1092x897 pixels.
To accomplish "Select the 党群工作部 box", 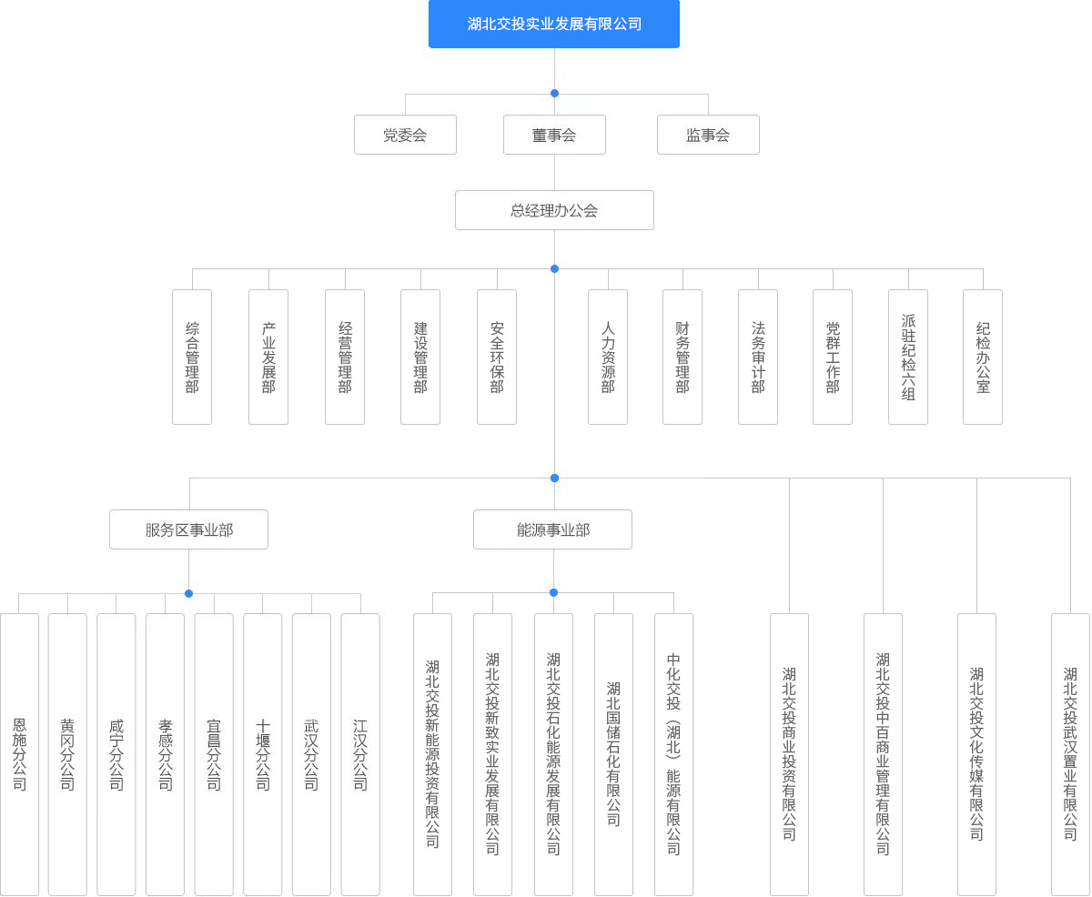I will (x=833, y=358).
